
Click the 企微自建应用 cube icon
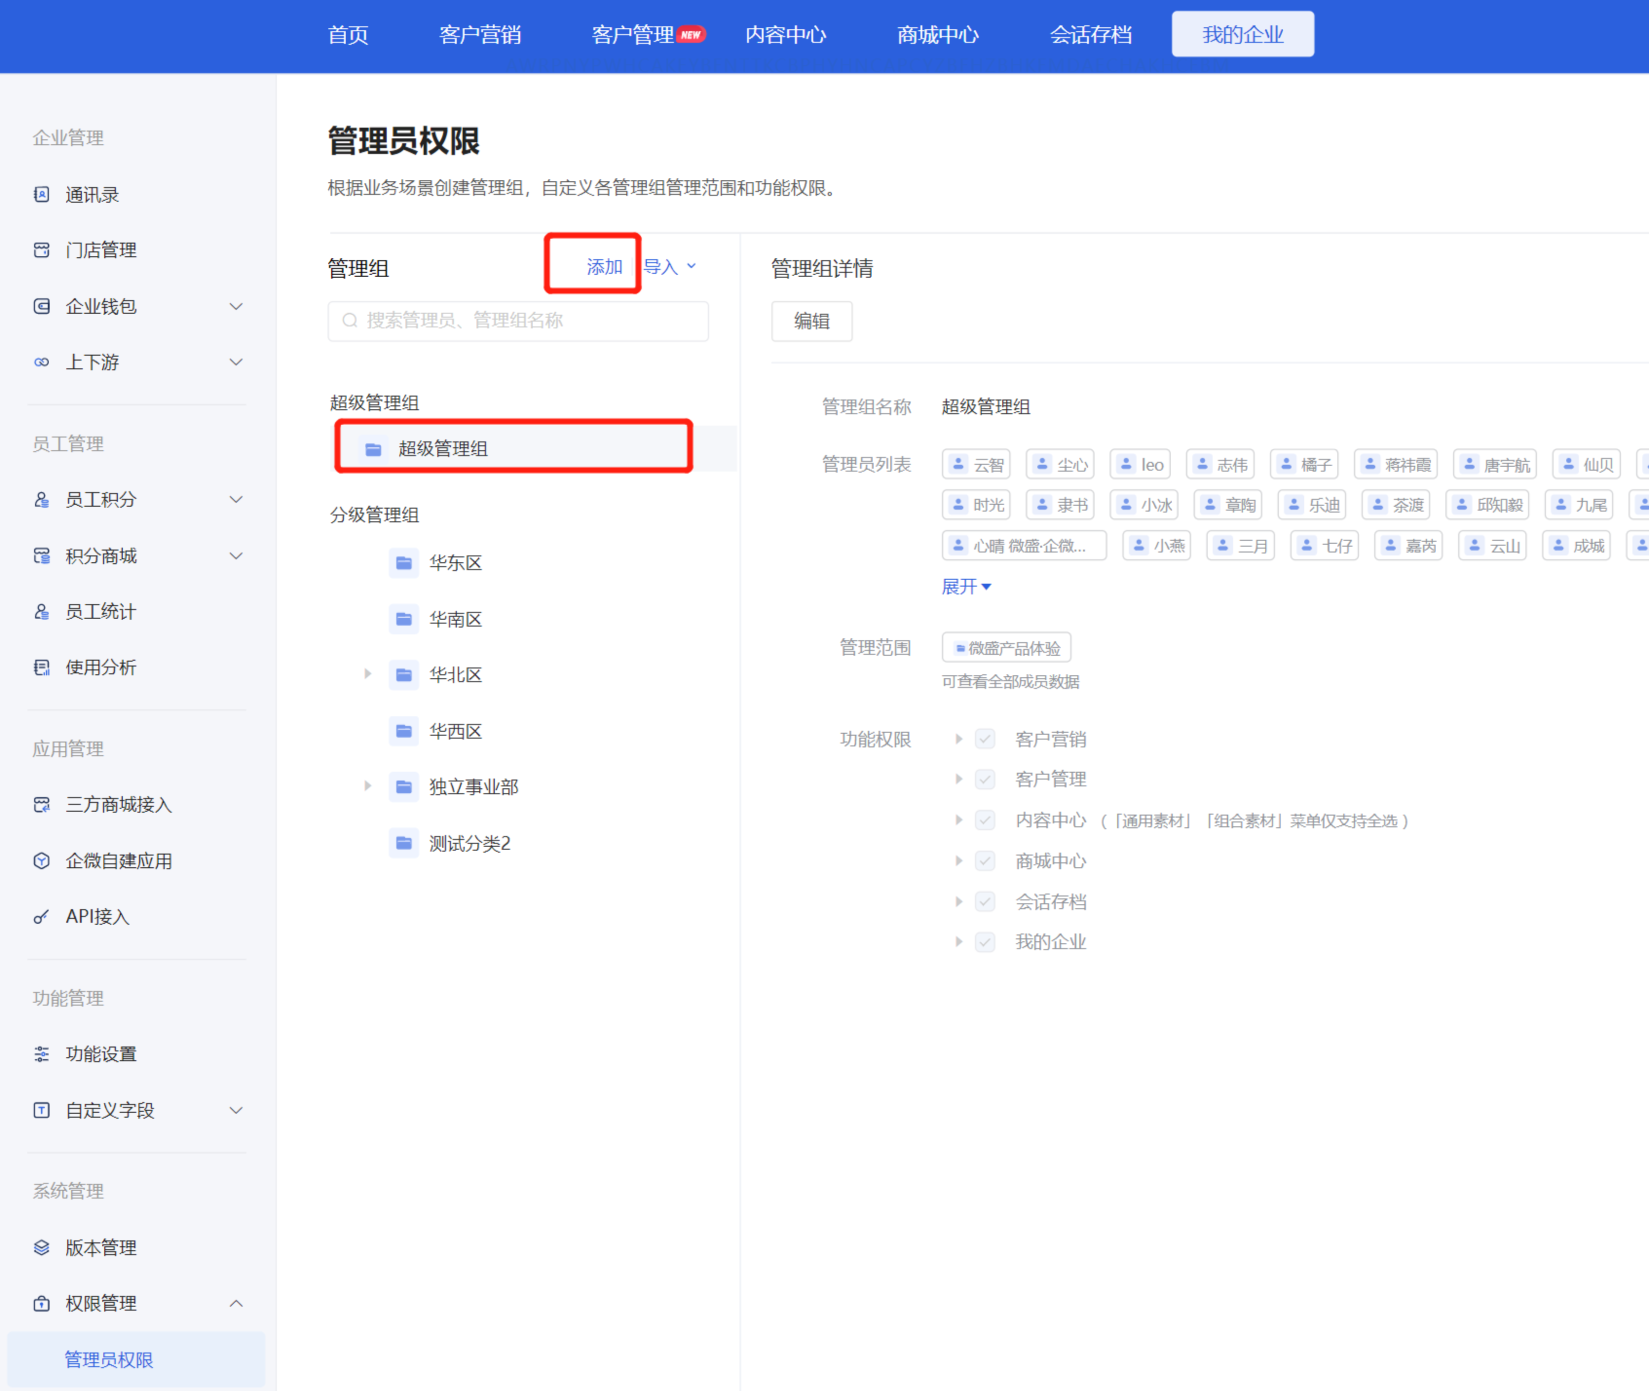coord(42,860)
